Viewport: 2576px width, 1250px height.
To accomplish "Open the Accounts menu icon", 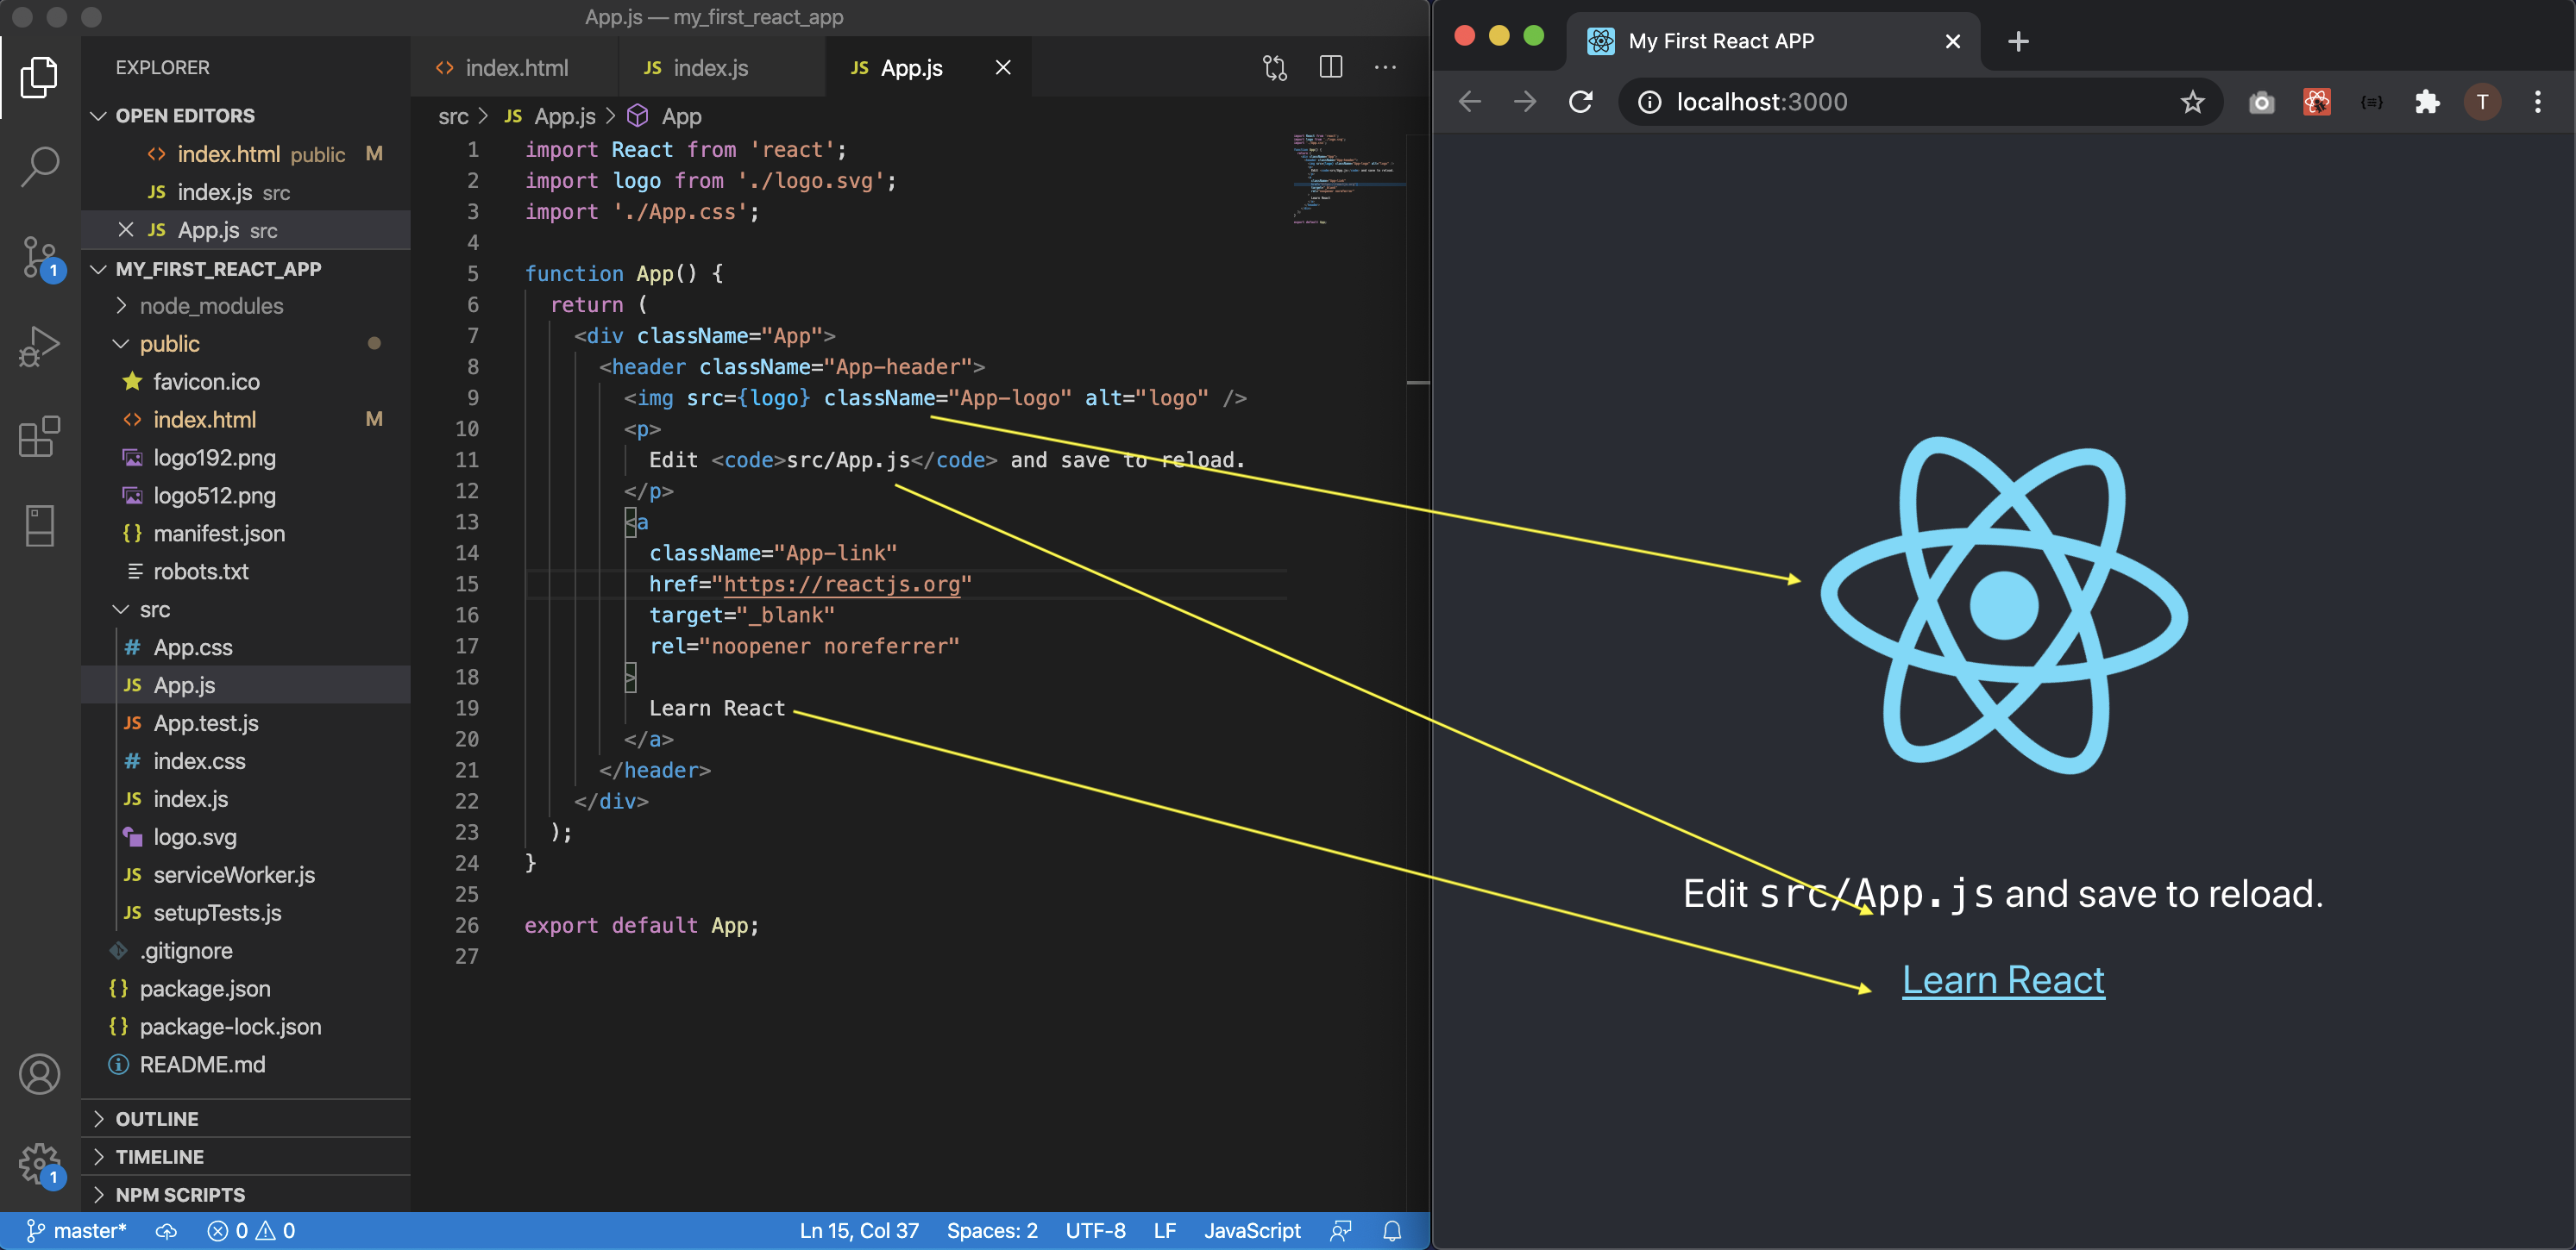I will [39, 1074].
